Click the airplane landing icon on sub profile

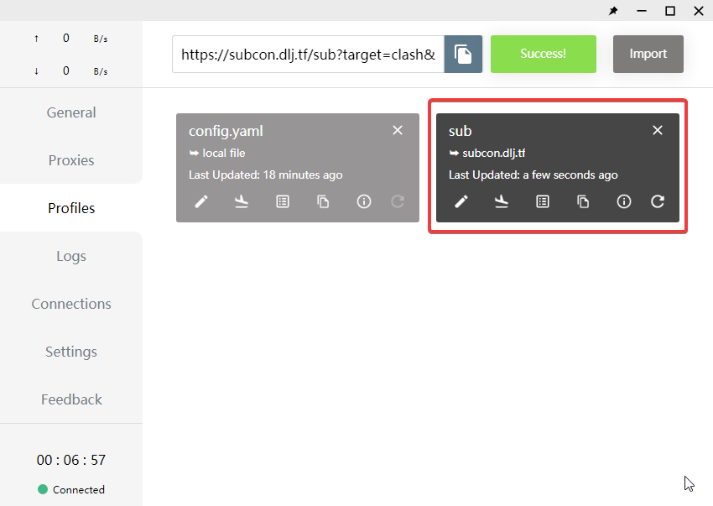502,201
